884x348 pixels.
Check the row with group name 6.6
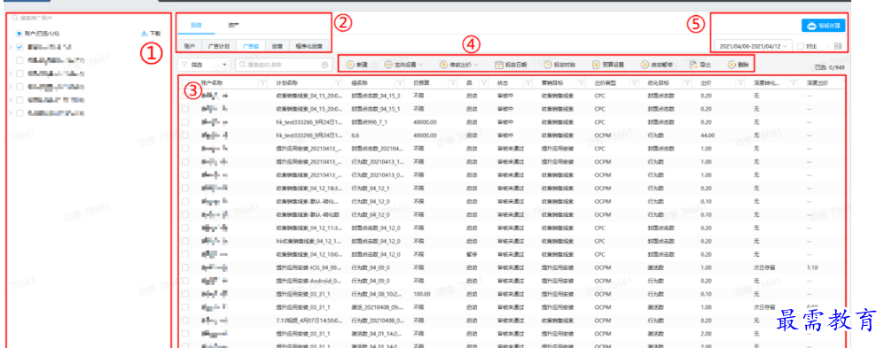pyautogui.click(x=185, y=135)
